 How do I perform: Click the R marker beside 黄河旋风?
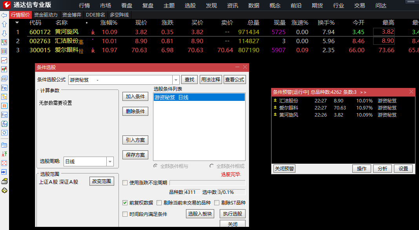(x=93, y=33)
